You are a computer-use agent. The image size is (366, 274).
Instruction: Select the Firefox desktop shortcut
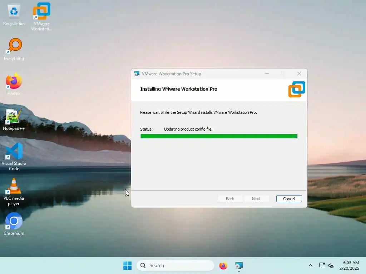point(14,84)
